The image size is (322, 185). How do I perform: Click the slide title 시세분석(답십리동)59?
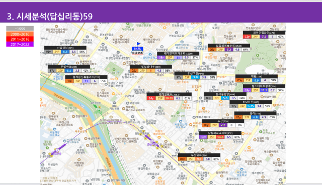click(x=50, y=16)
